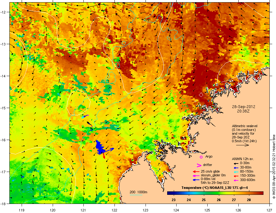Click longitude axis label 123
276x213 pixels.
point(146,210)
